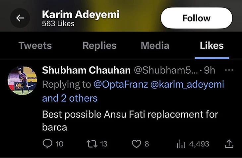Like the tweet with heart icon
This screenshot has height=158, width=242.
tap(136, 144)
